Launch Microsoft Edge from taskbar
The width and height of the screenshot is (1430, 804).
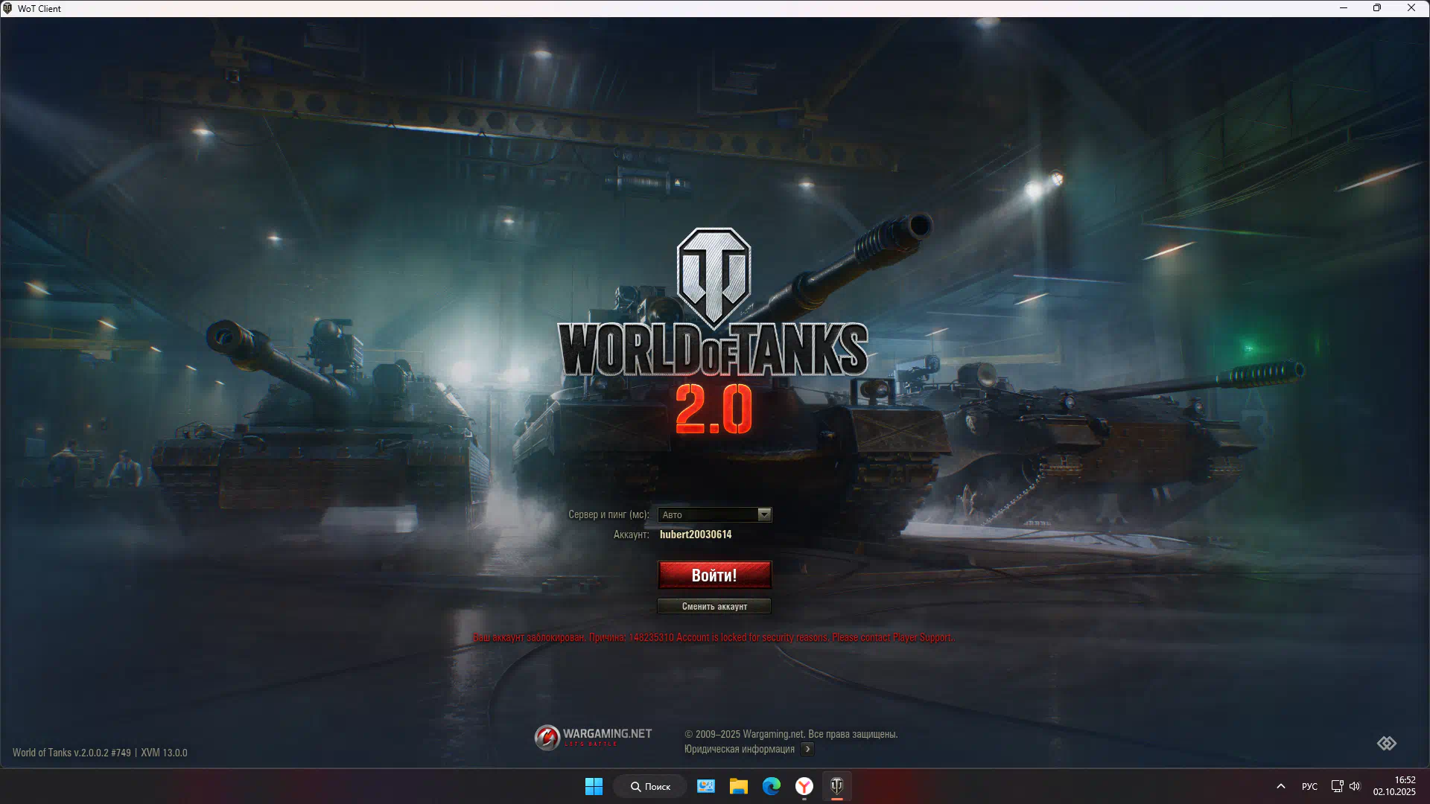coord(771,786)
